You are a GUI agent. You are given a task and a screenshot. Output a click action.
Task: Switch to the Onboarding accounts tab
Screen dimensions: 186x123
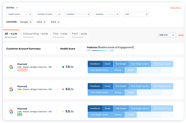[x=35, y=35]
